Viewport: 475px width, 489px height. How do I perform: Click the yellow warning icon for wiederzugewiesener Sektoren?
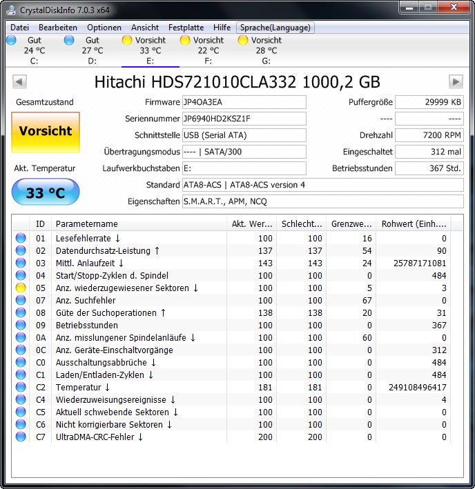tap(21, 288)
